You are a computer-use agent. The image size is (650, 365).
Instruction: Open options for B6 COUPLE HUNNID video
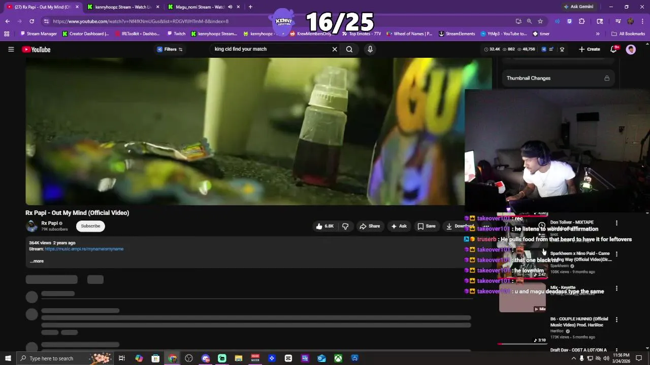[616, 320]
